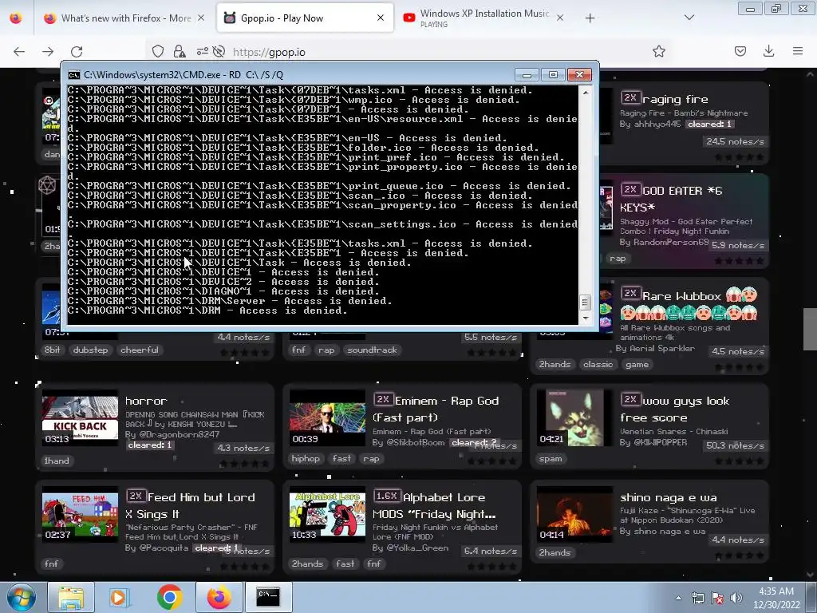The height and width of the screenshot is (613, 817).
Task: Open the Save to Pocket icon
Action: tap(740, 51)
